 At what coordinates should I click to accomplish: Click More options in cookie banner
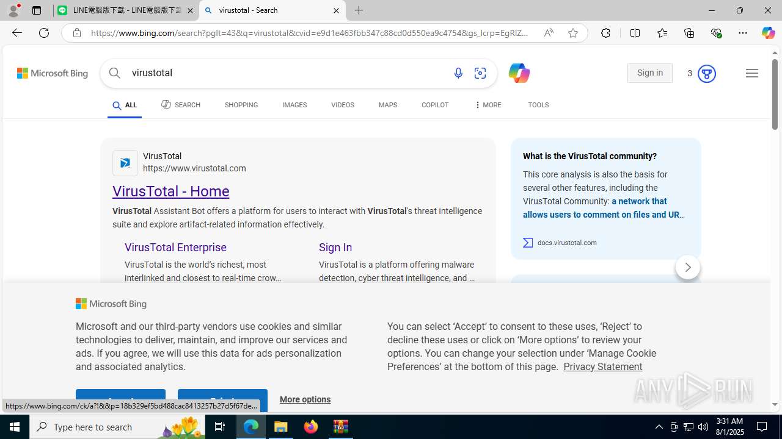pos(305,399)
